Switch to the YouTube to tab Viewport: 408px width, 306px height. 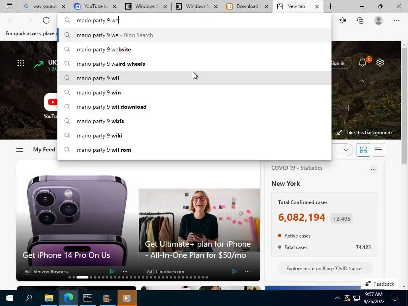pos(95,6)
